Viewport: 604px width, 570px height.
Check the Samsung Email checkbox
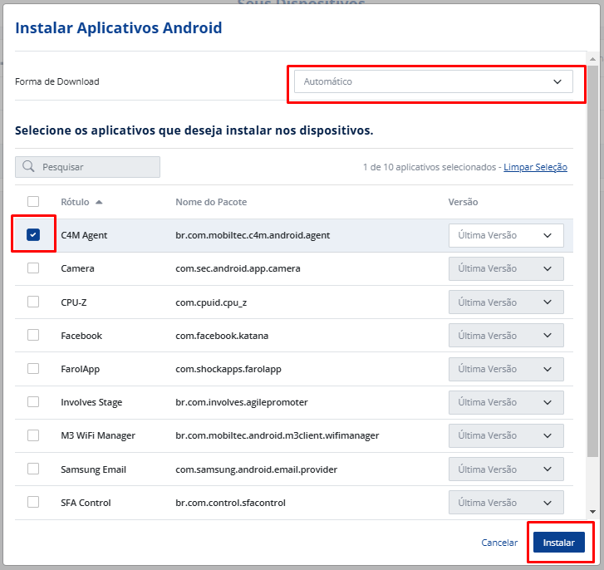(x=33, y=469)
